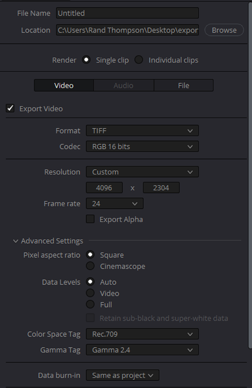Open the Format dropdown showing TIFF
The image size is (252, 388).
point(142,130)
